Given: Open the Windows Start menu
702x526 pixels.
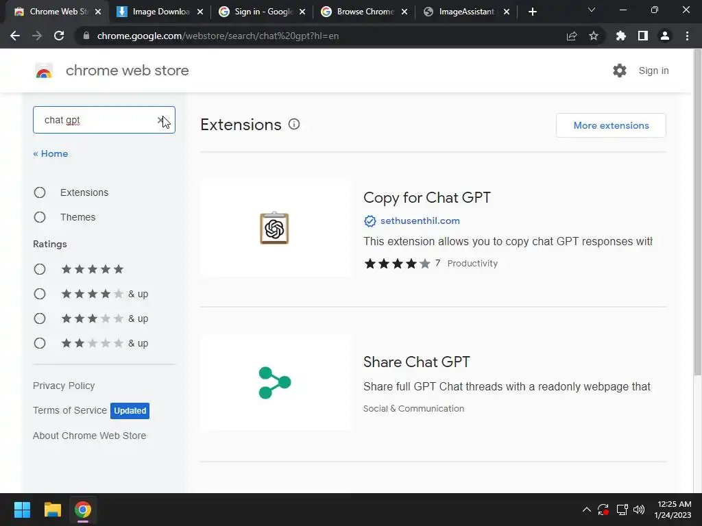Looking at the screenshot, I should (22, 510).
